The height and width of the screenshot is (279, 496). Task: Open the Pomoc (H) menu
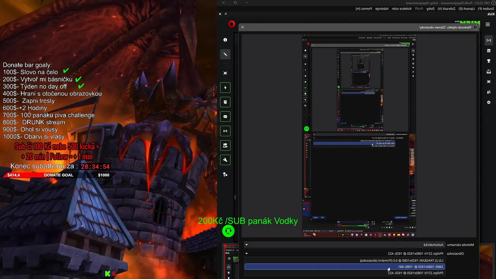tap(364, 9)
